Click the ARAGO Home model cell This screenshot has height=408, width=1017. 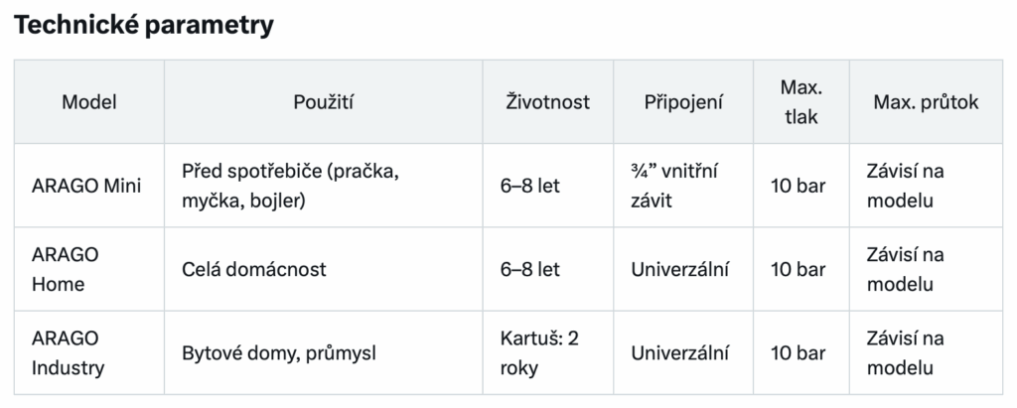pyautogui.click(x=88, y=269)
